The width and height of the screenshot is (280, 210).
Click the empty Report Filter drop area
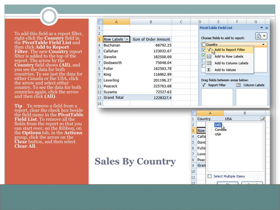217,97
